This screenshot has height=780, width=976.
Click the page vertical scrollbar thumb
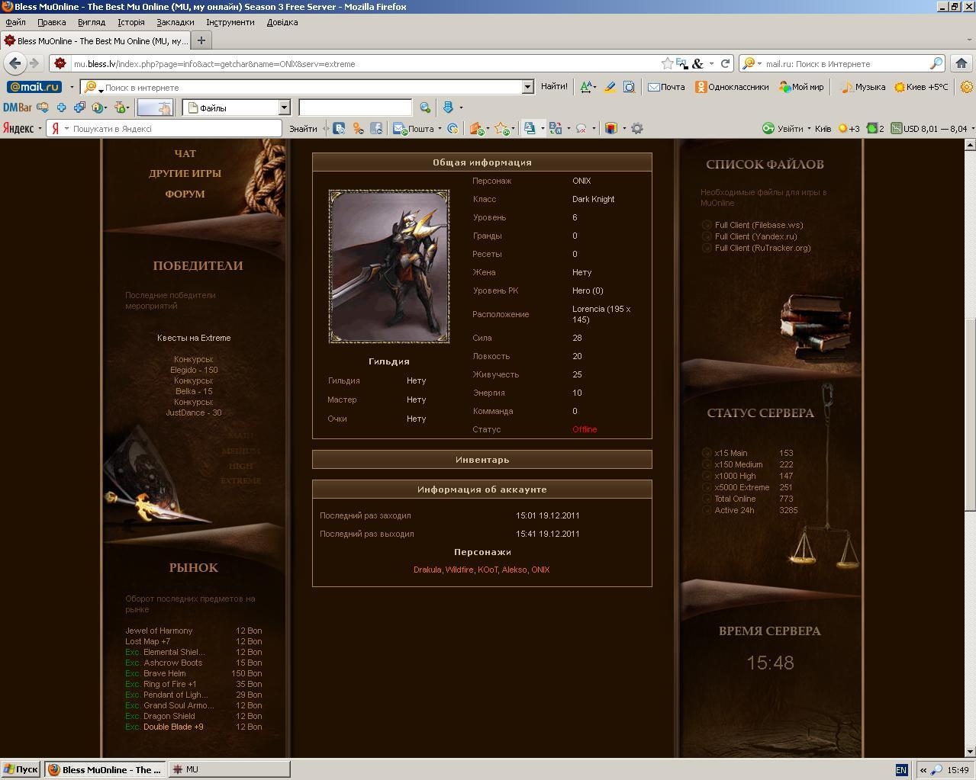[970, 413]
